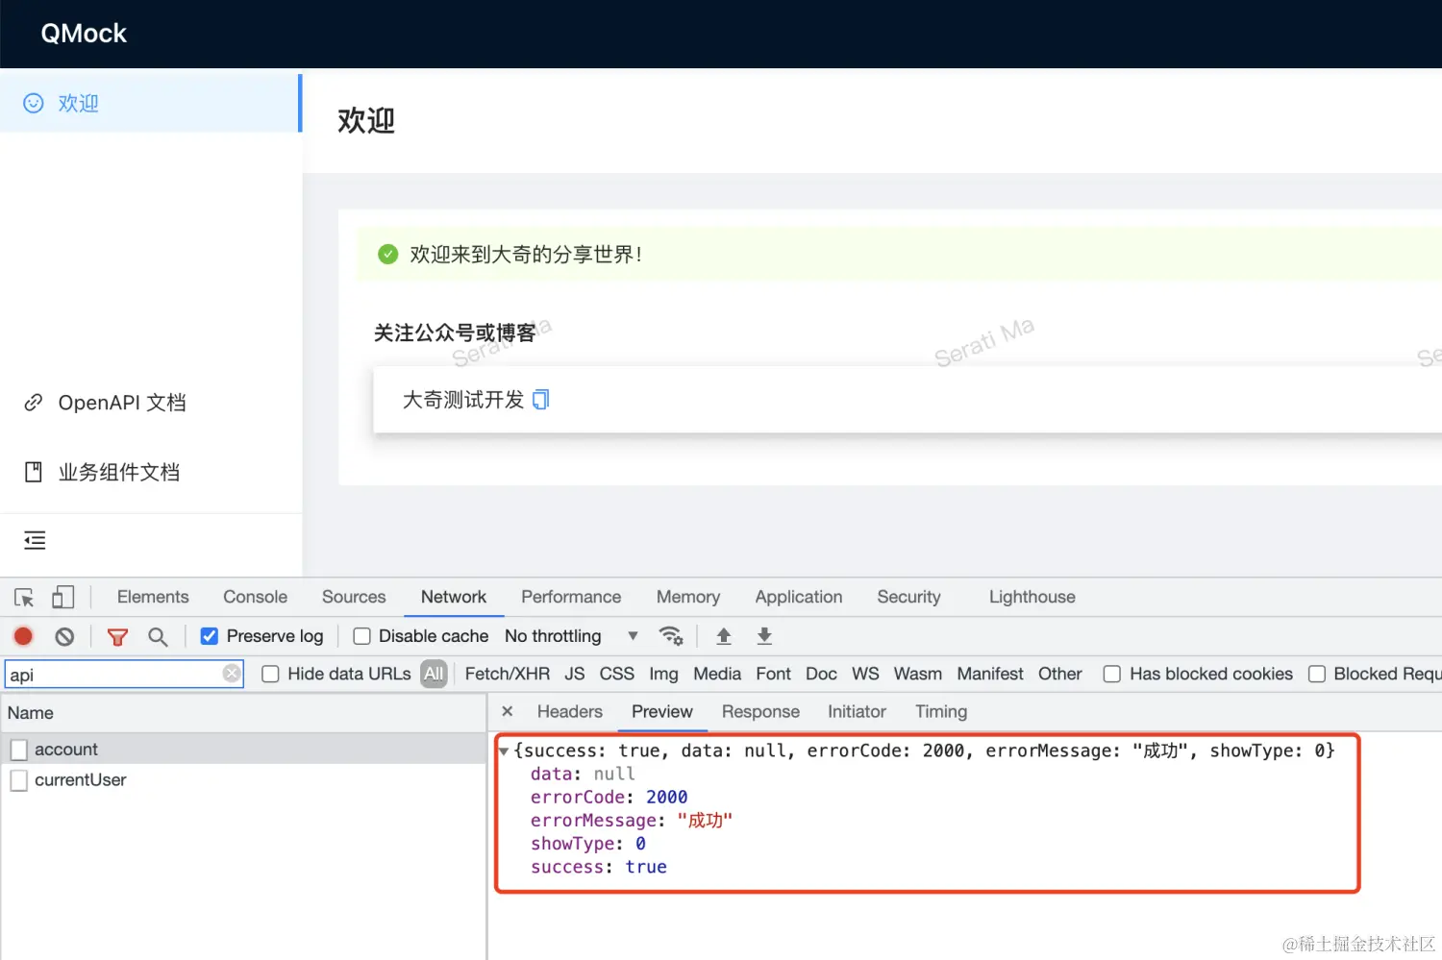Viewport: 1442px width, 960px height.
Task: Filter requests by WS
Action: coord(865,674)
